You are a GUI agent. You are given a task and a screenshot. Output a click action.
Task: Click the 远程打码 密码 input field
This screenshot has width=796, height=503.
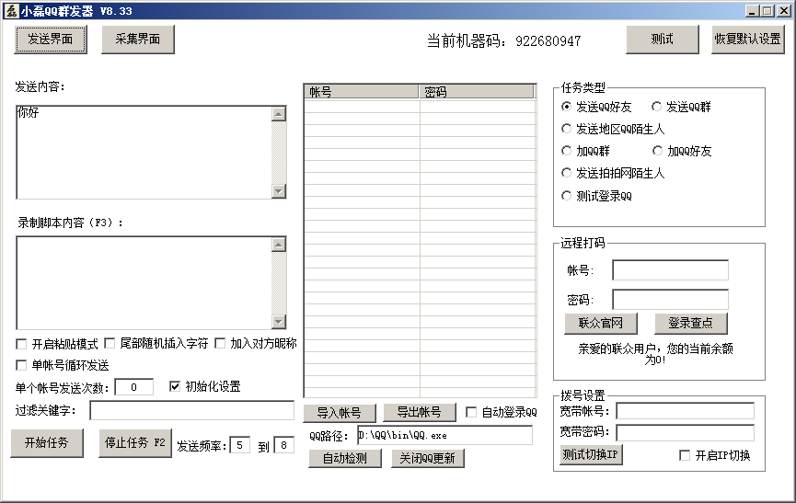point(670,300)
